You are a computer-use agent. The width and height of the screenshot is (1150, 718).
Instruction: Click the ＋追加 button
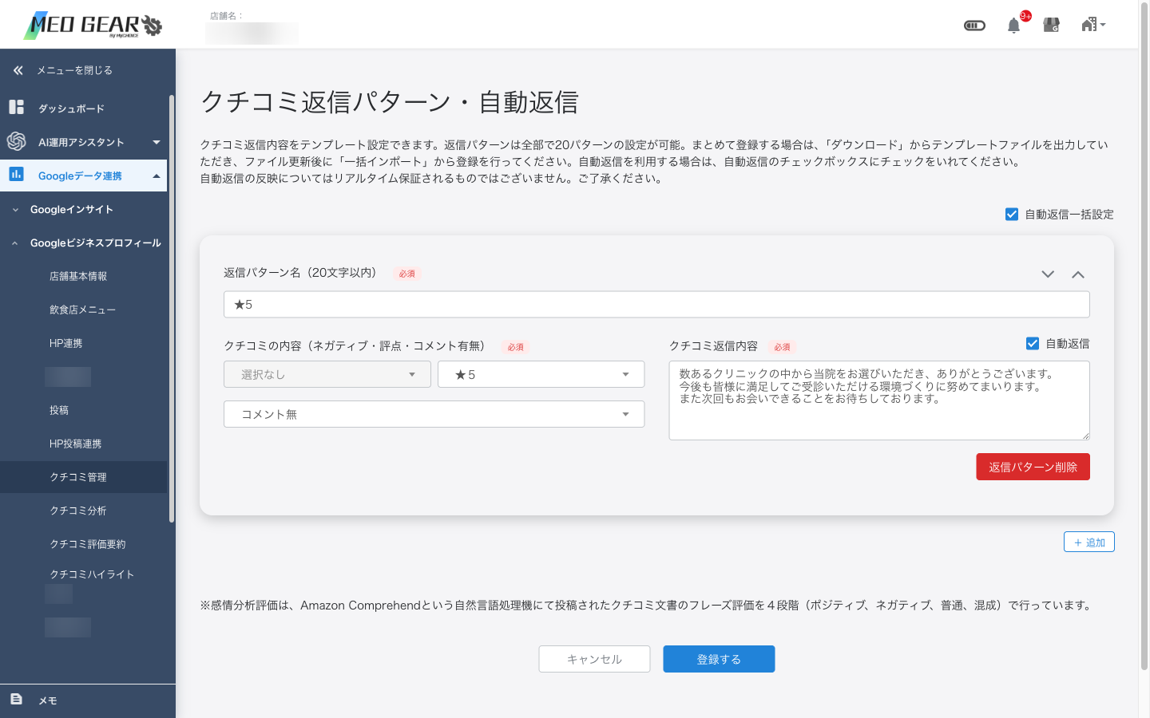[1089, 542]
